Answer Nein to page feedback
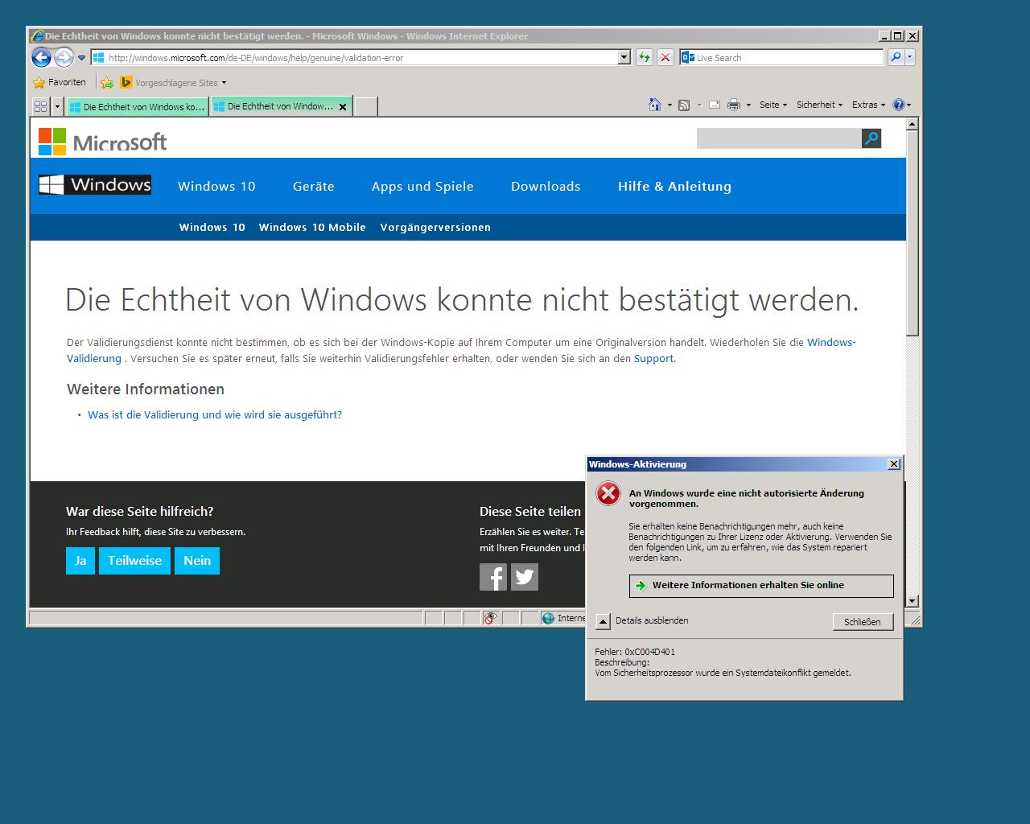This screenshot has width=1030, height=824. click(197, 561)
